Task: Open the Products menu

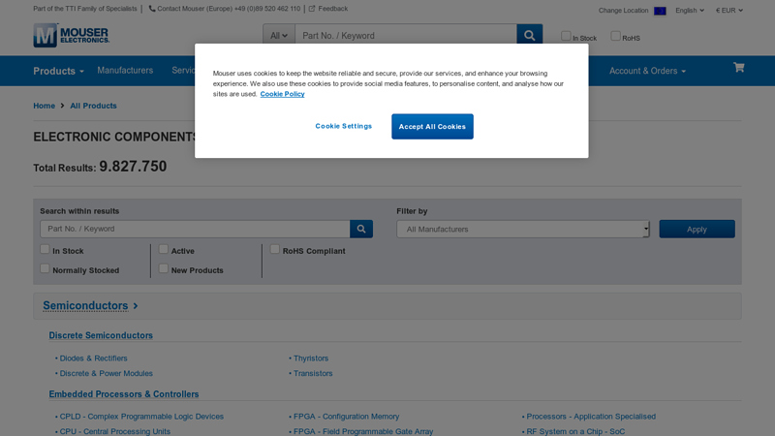Action: [x=58, y=71]
